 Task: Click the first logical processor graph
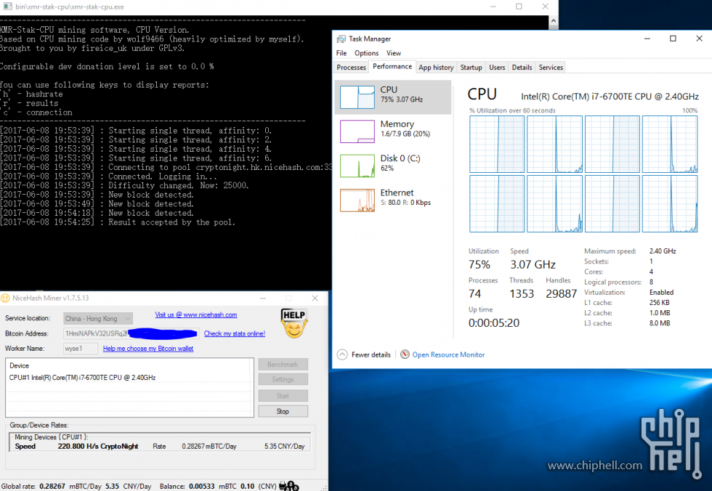tap(497, 145)
